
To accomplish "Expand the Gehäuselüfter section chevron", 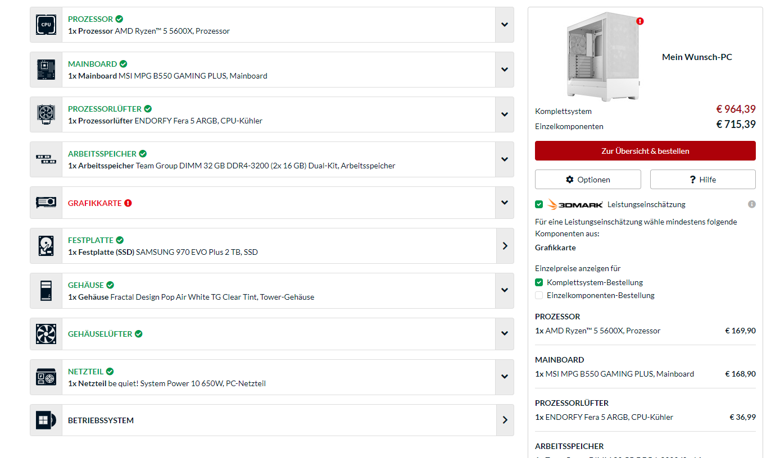I will [x=505, y=334].
